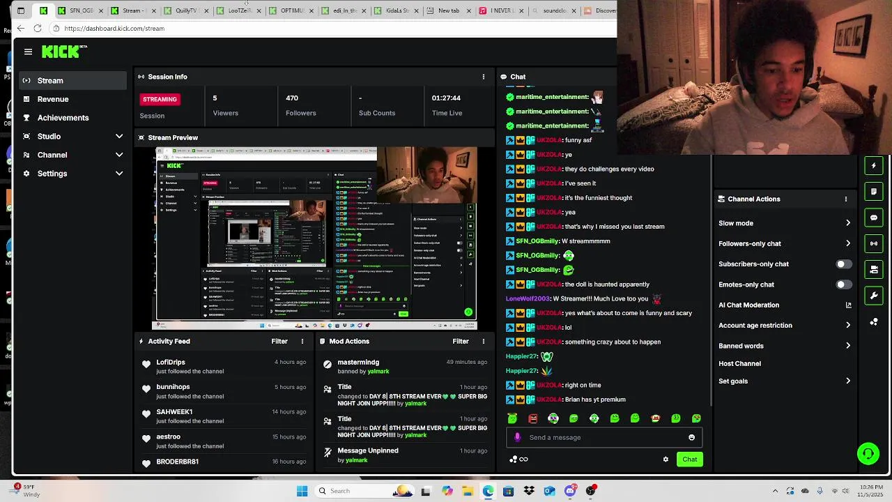Viewport: 892px width, 502px height.
Task: Open Slow mode options chevron
Action: pos(848,223)
